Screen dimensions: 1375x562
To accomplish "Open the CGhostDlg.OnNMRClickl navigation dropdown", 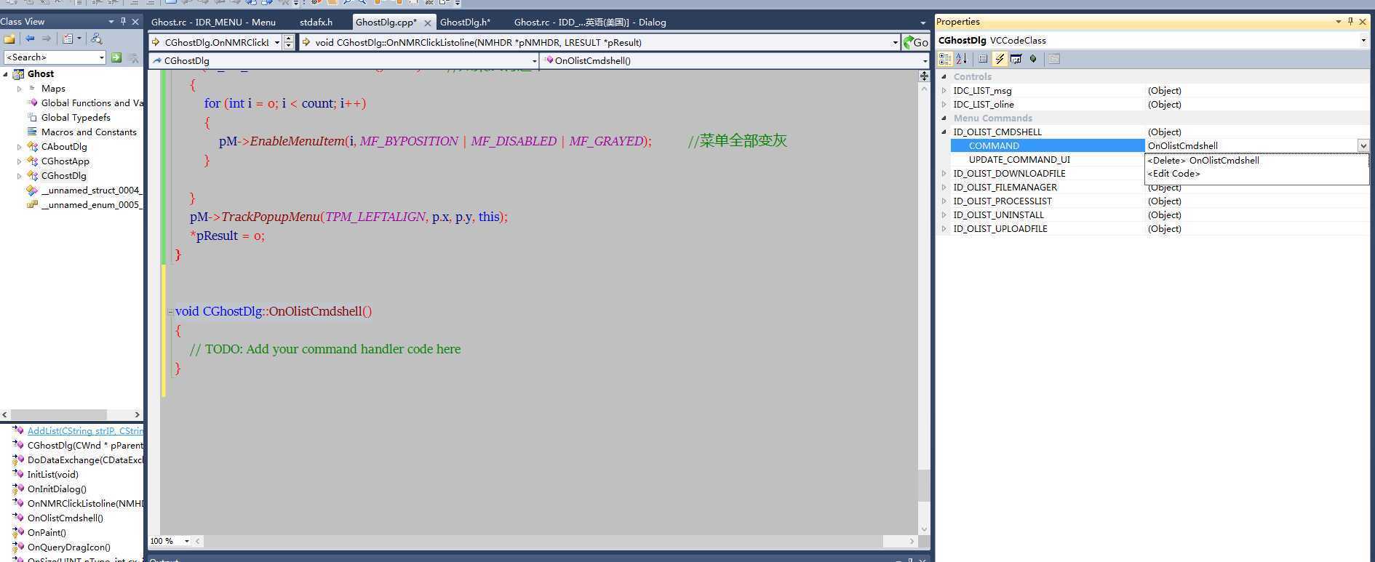I will [277, 43].
